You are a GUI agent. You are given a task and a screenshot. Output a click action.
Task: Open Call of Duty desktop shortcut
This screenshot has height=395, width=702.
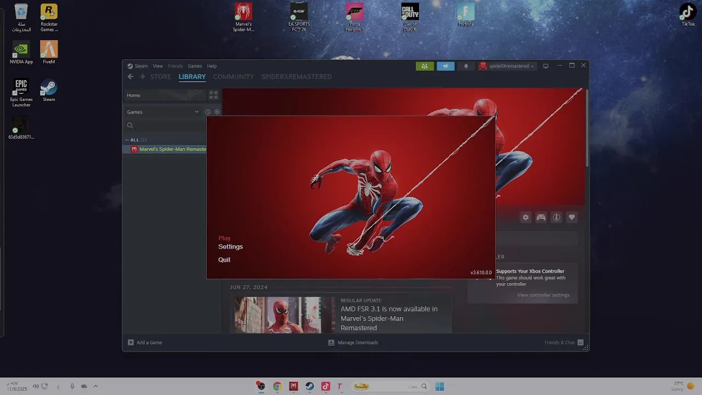click(410, 18)
